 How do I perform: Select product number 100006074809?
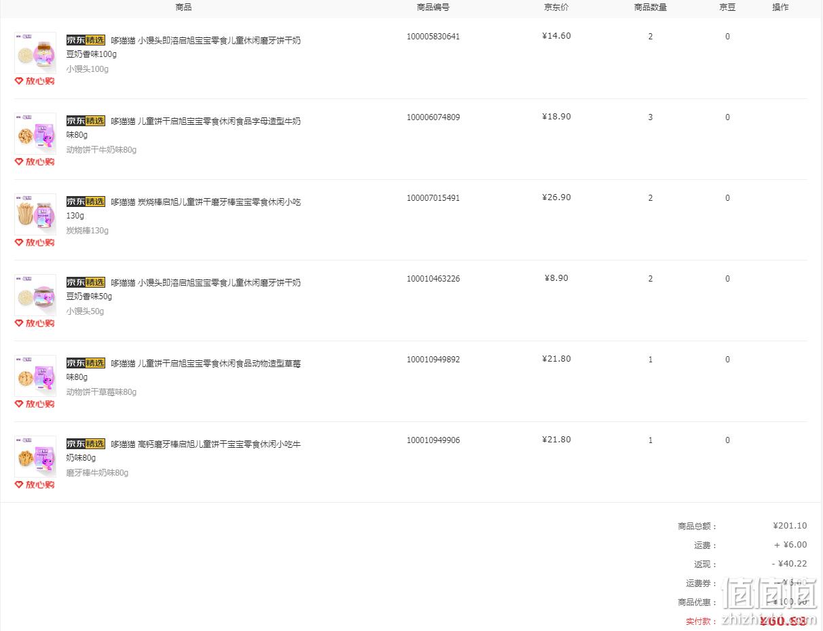(433, 117)
